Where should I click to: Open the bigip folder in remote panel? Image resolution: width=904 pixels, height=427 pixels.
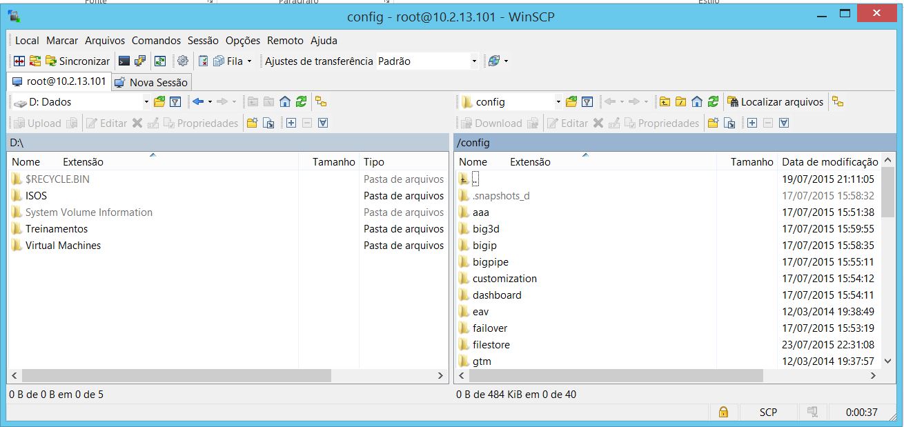(x=484, y=246)
